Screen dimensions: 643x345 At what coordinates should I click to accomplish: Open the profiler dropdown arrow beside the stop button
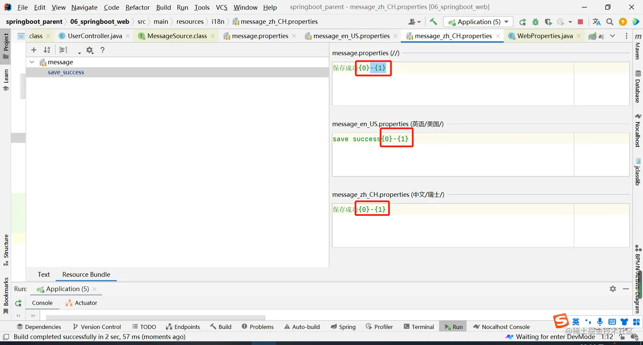[x=570, y=22]
